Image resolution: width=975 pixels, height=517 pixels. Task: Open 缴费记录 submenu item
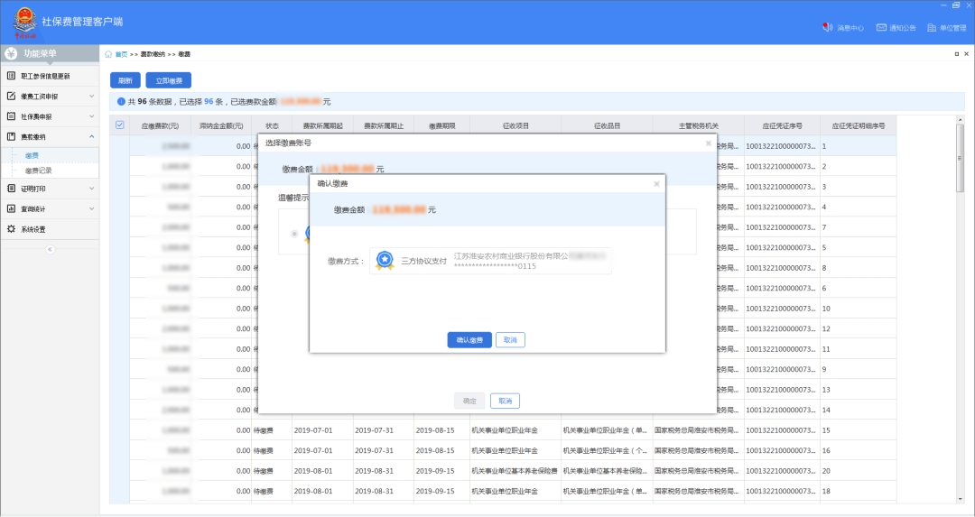[x=39, y=170]
